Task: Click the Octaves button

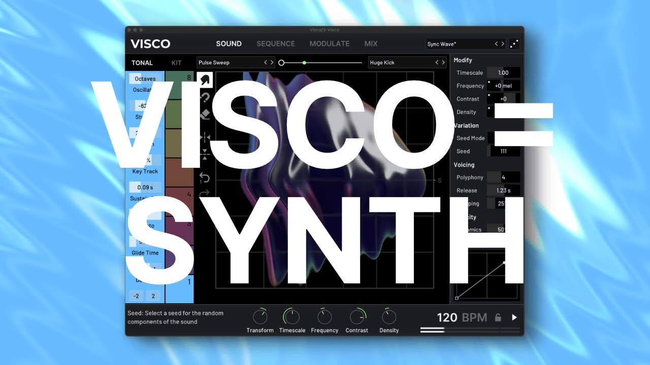Action: pos(145,79)
